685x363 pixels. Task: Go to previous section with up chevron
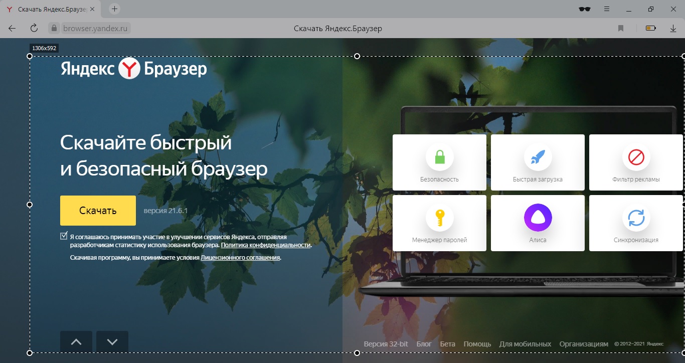point(76,342)
